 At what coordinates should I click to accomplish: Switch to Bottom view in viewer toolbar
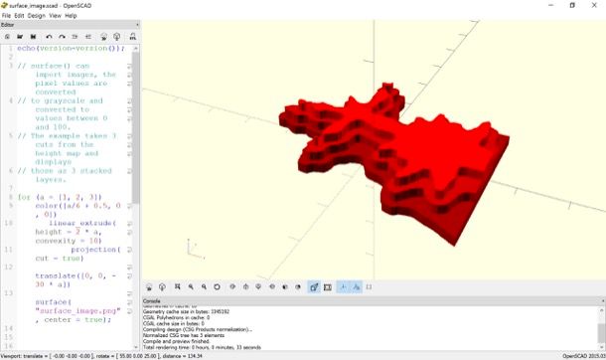pyautogui.click(x=258, y=287)
